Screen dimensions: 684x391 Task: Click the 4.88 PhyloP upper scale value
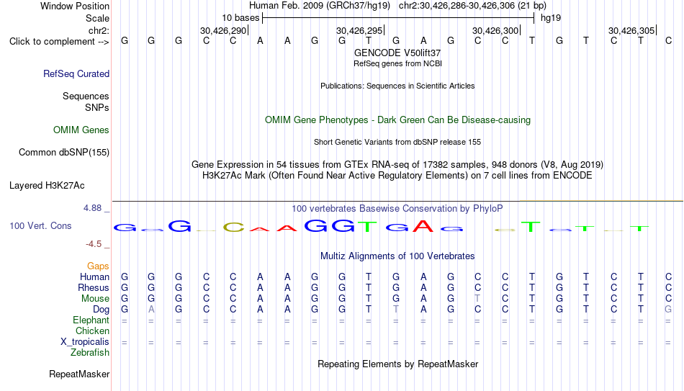(x=93, y=208)
